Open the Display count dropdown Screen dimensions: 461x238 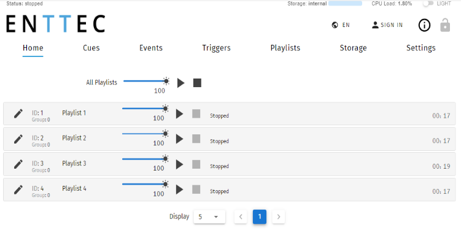(209, 217)
